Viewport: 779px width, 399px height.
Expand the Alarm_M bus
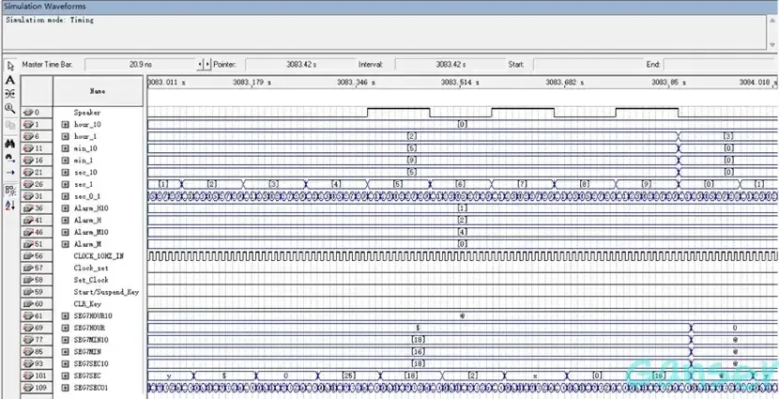click(x=66, y=243)
